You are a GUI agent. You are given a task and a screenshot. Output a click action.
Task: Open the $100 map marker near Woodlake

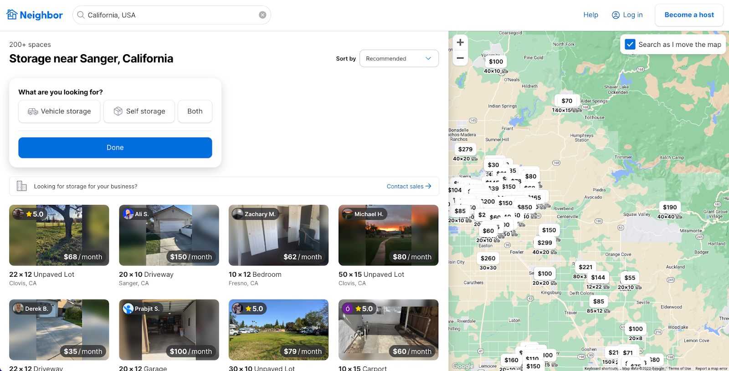pos(636,329)
